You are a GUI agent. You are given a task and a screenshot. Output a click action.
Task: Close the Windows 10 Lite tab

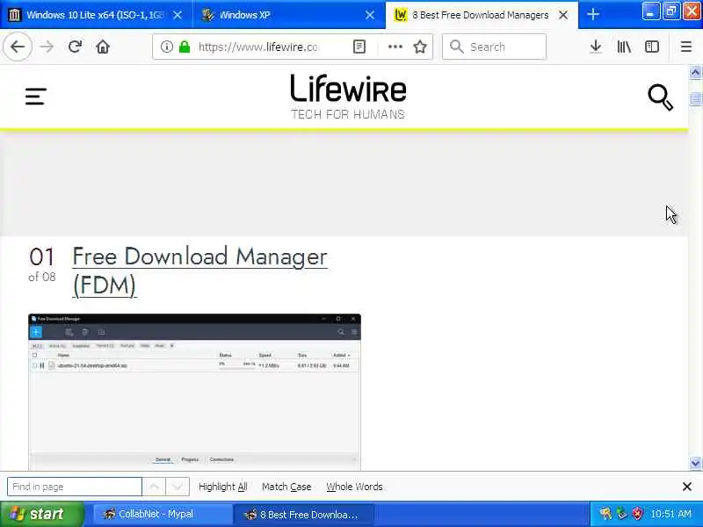click(178, 15)
